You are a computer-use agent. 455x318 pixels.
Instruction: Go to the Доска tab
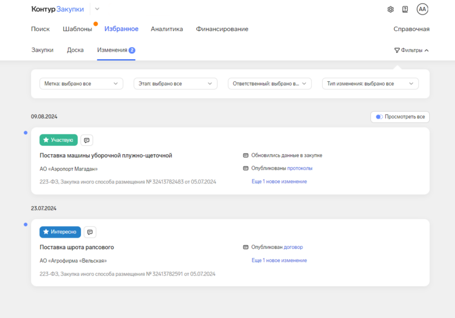75,50
